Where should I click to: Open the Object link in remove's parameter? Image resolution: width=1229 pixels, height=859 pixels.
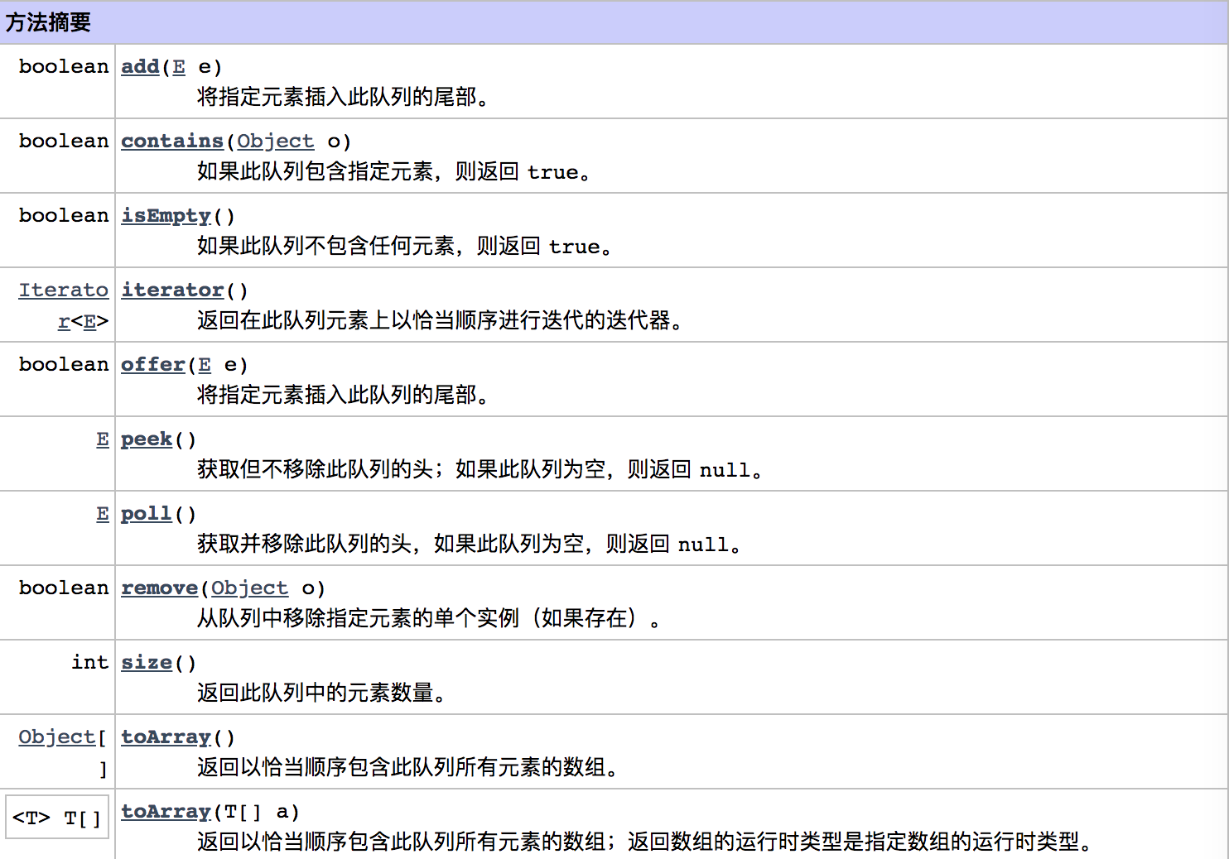click(x=249, y=588)
